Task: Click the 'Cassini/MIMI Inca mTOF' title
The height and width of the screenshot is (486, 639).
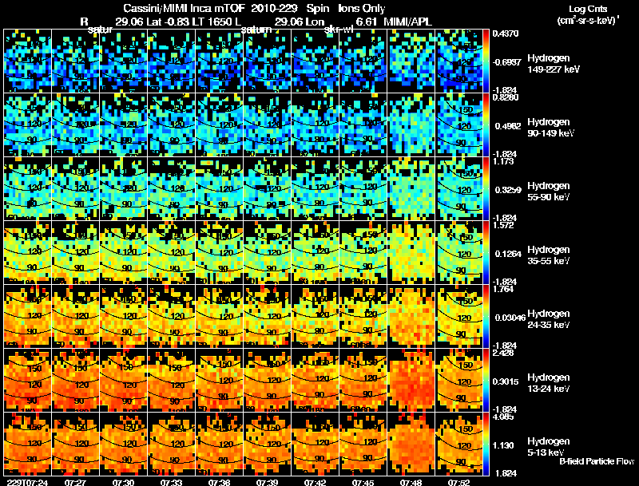Action: (185, 9)
